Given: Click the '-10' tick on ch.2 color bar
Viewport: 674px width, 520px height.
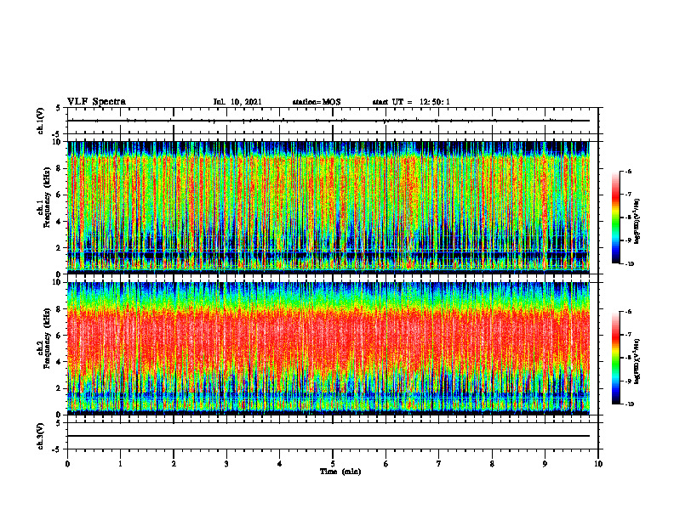Looking at the screenshot, I should pyautogui.click(x=629, y=404).
